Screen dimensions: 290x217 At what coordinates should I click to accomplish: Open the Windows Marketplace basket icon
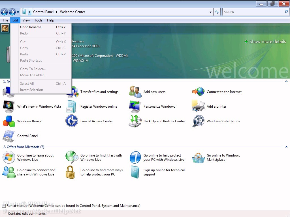pos(198,158)
